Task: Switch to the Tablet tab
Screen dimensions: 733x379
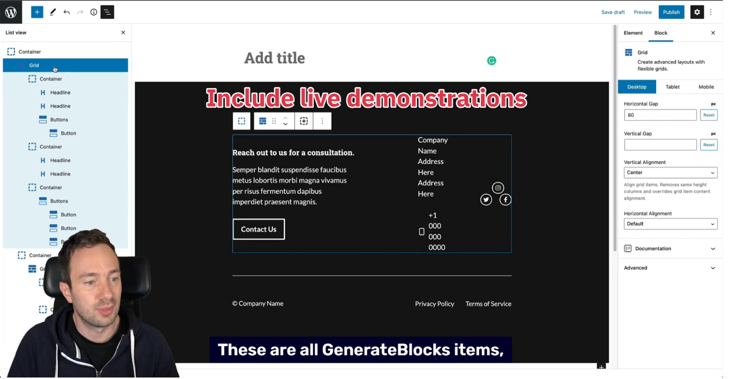Action: coord(672,87)
